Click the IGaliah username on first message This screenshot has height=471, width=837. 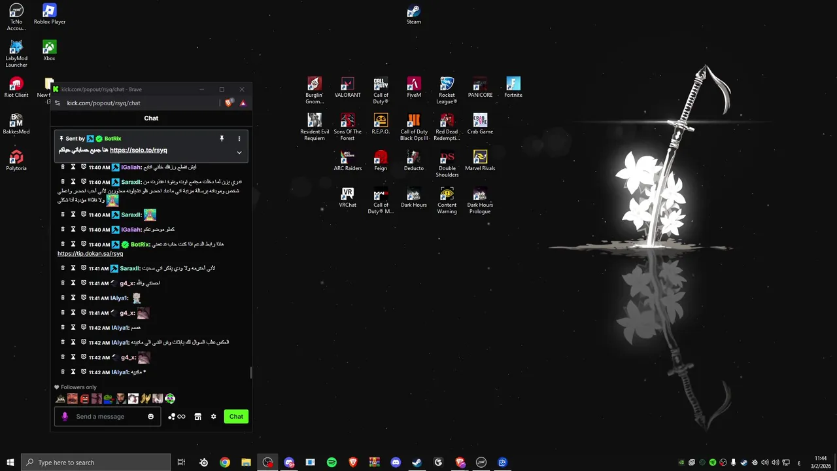[131, 167]
